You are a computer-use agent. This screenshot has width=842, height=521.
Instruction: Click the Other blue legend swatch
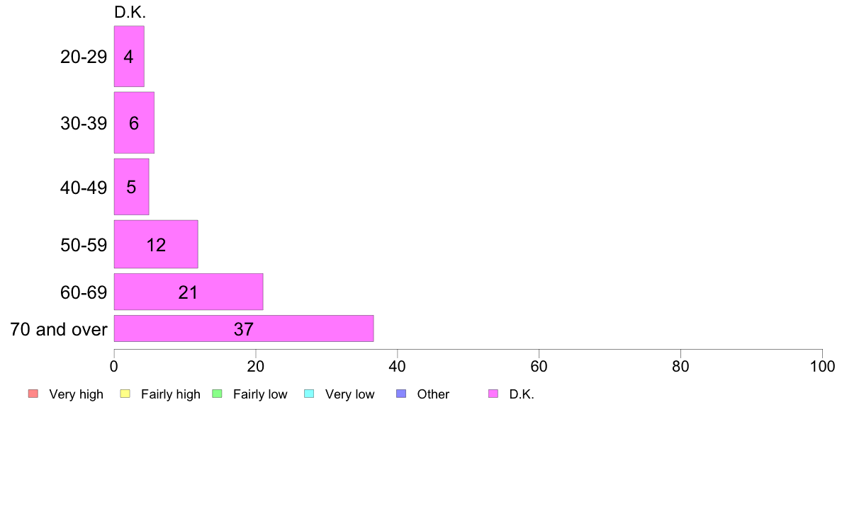point(401,394)
